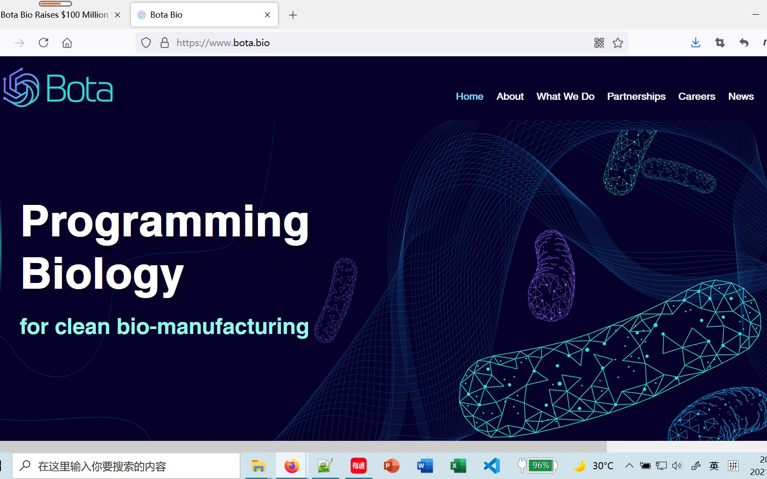Launch Youdao dictionary from taskbar
Image resolution: width=767 pixels, height=479 pixels.
(x=359, y=466)
